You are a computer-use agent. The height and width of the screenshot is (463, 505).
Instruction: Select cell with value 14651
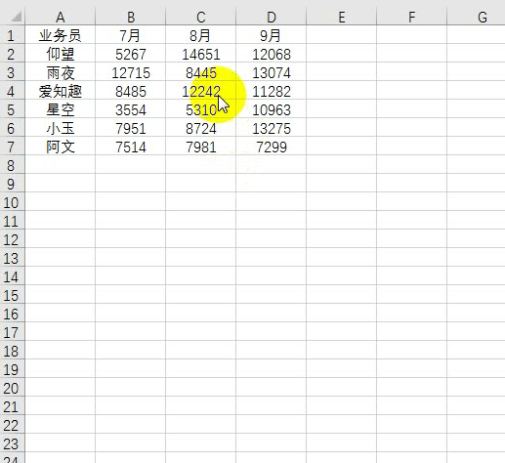pyautogui.click(x=201, y=54)
